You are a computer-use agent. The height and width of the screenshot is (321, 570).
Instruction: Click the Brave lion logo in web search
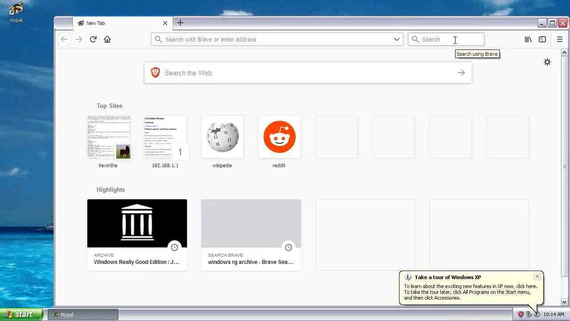coord(155,73)
